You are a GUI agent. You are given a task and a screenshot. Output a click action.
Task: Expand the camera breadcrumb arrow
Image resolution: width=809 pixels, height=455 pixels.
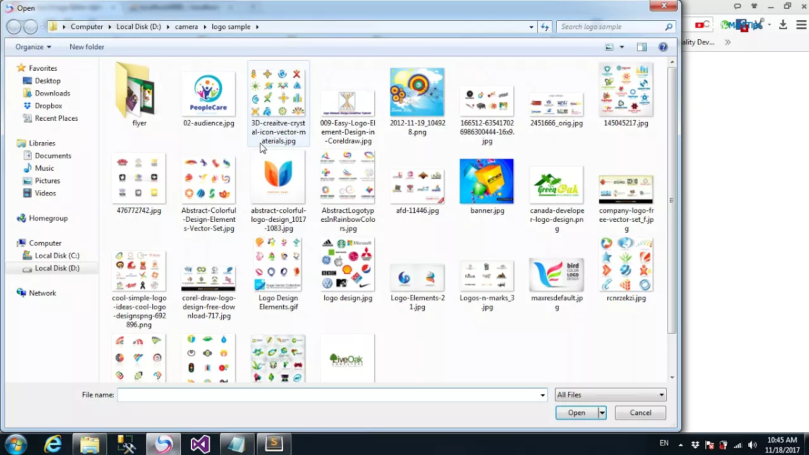click(x=205, y=27)
